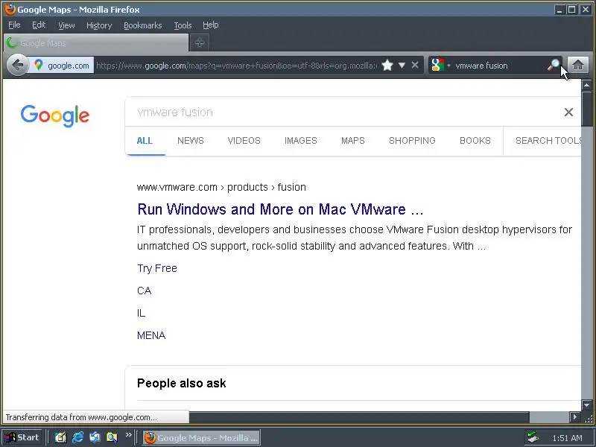Switch to the MAPS results tab

click(353, 141)
